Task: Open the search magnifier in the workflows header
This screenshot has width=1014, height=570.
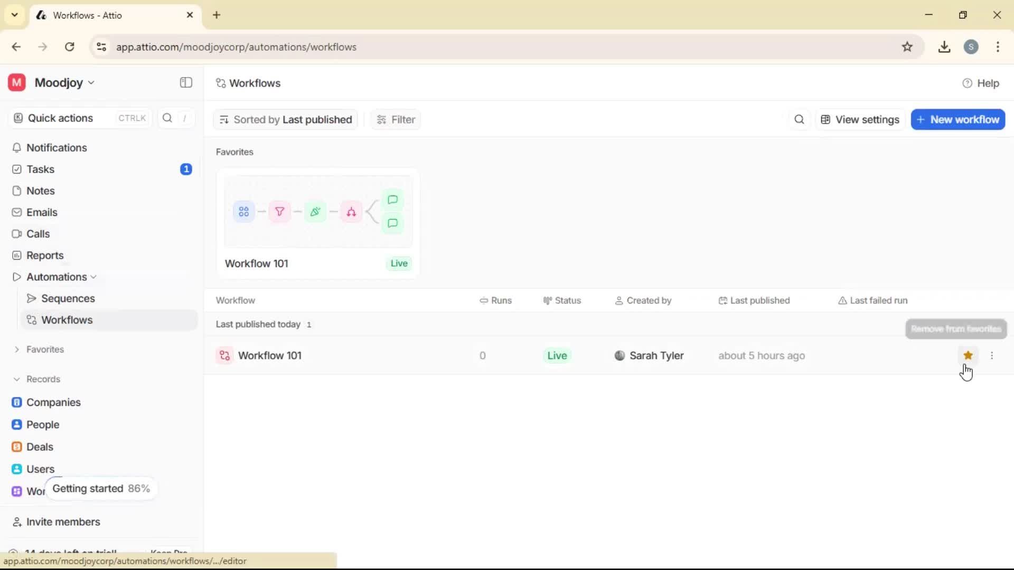Action: click(x=799, y=119)
